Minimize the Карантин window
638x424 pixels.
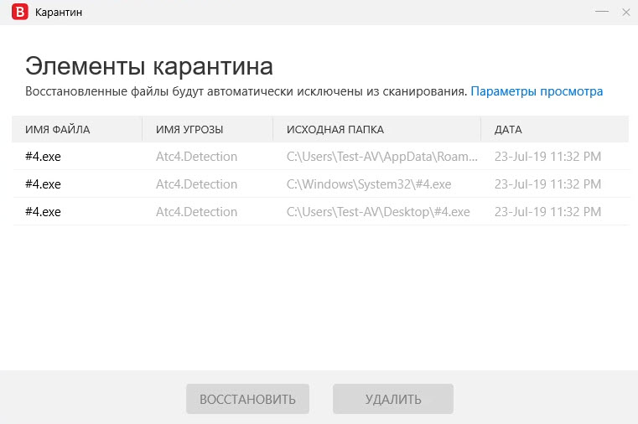[x=603, y=13]
